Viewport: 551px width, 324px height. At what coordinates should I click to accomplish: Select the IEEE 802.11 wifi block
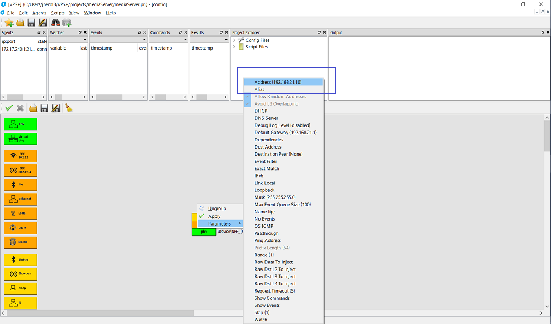click(x=21, y=156)
